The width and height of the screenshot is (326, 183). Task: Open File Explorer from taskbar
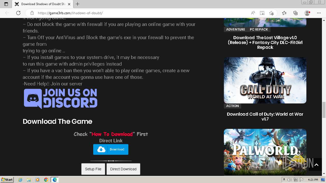(29, 180)
